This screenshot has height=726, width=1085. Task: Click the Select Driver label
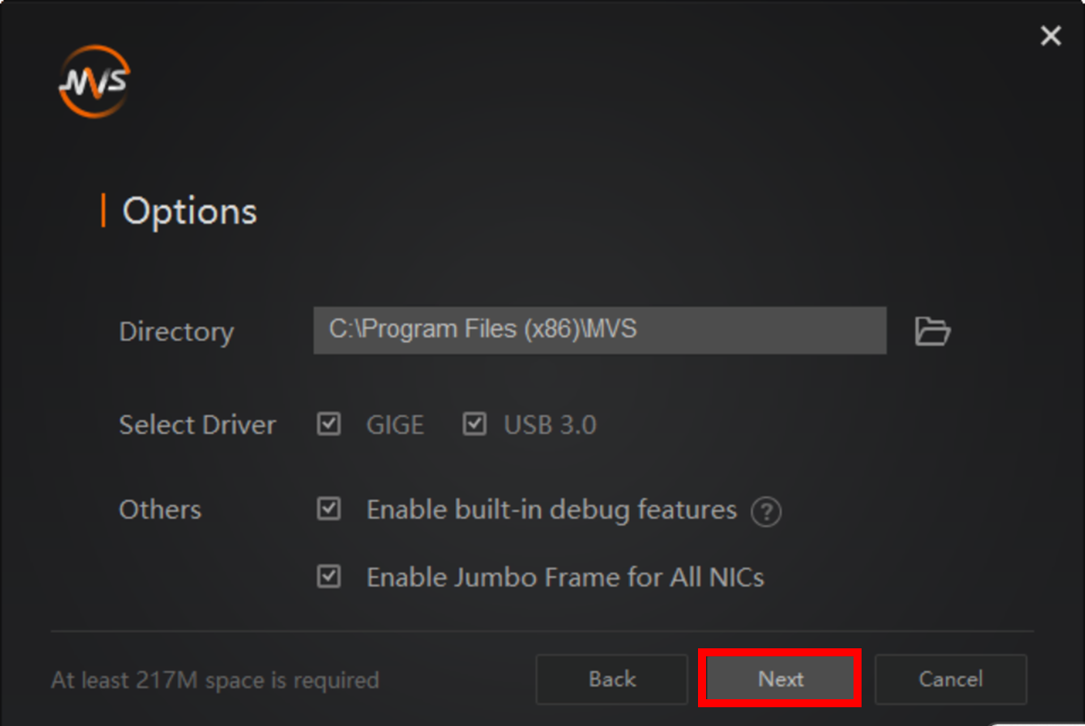coord(198,425)
